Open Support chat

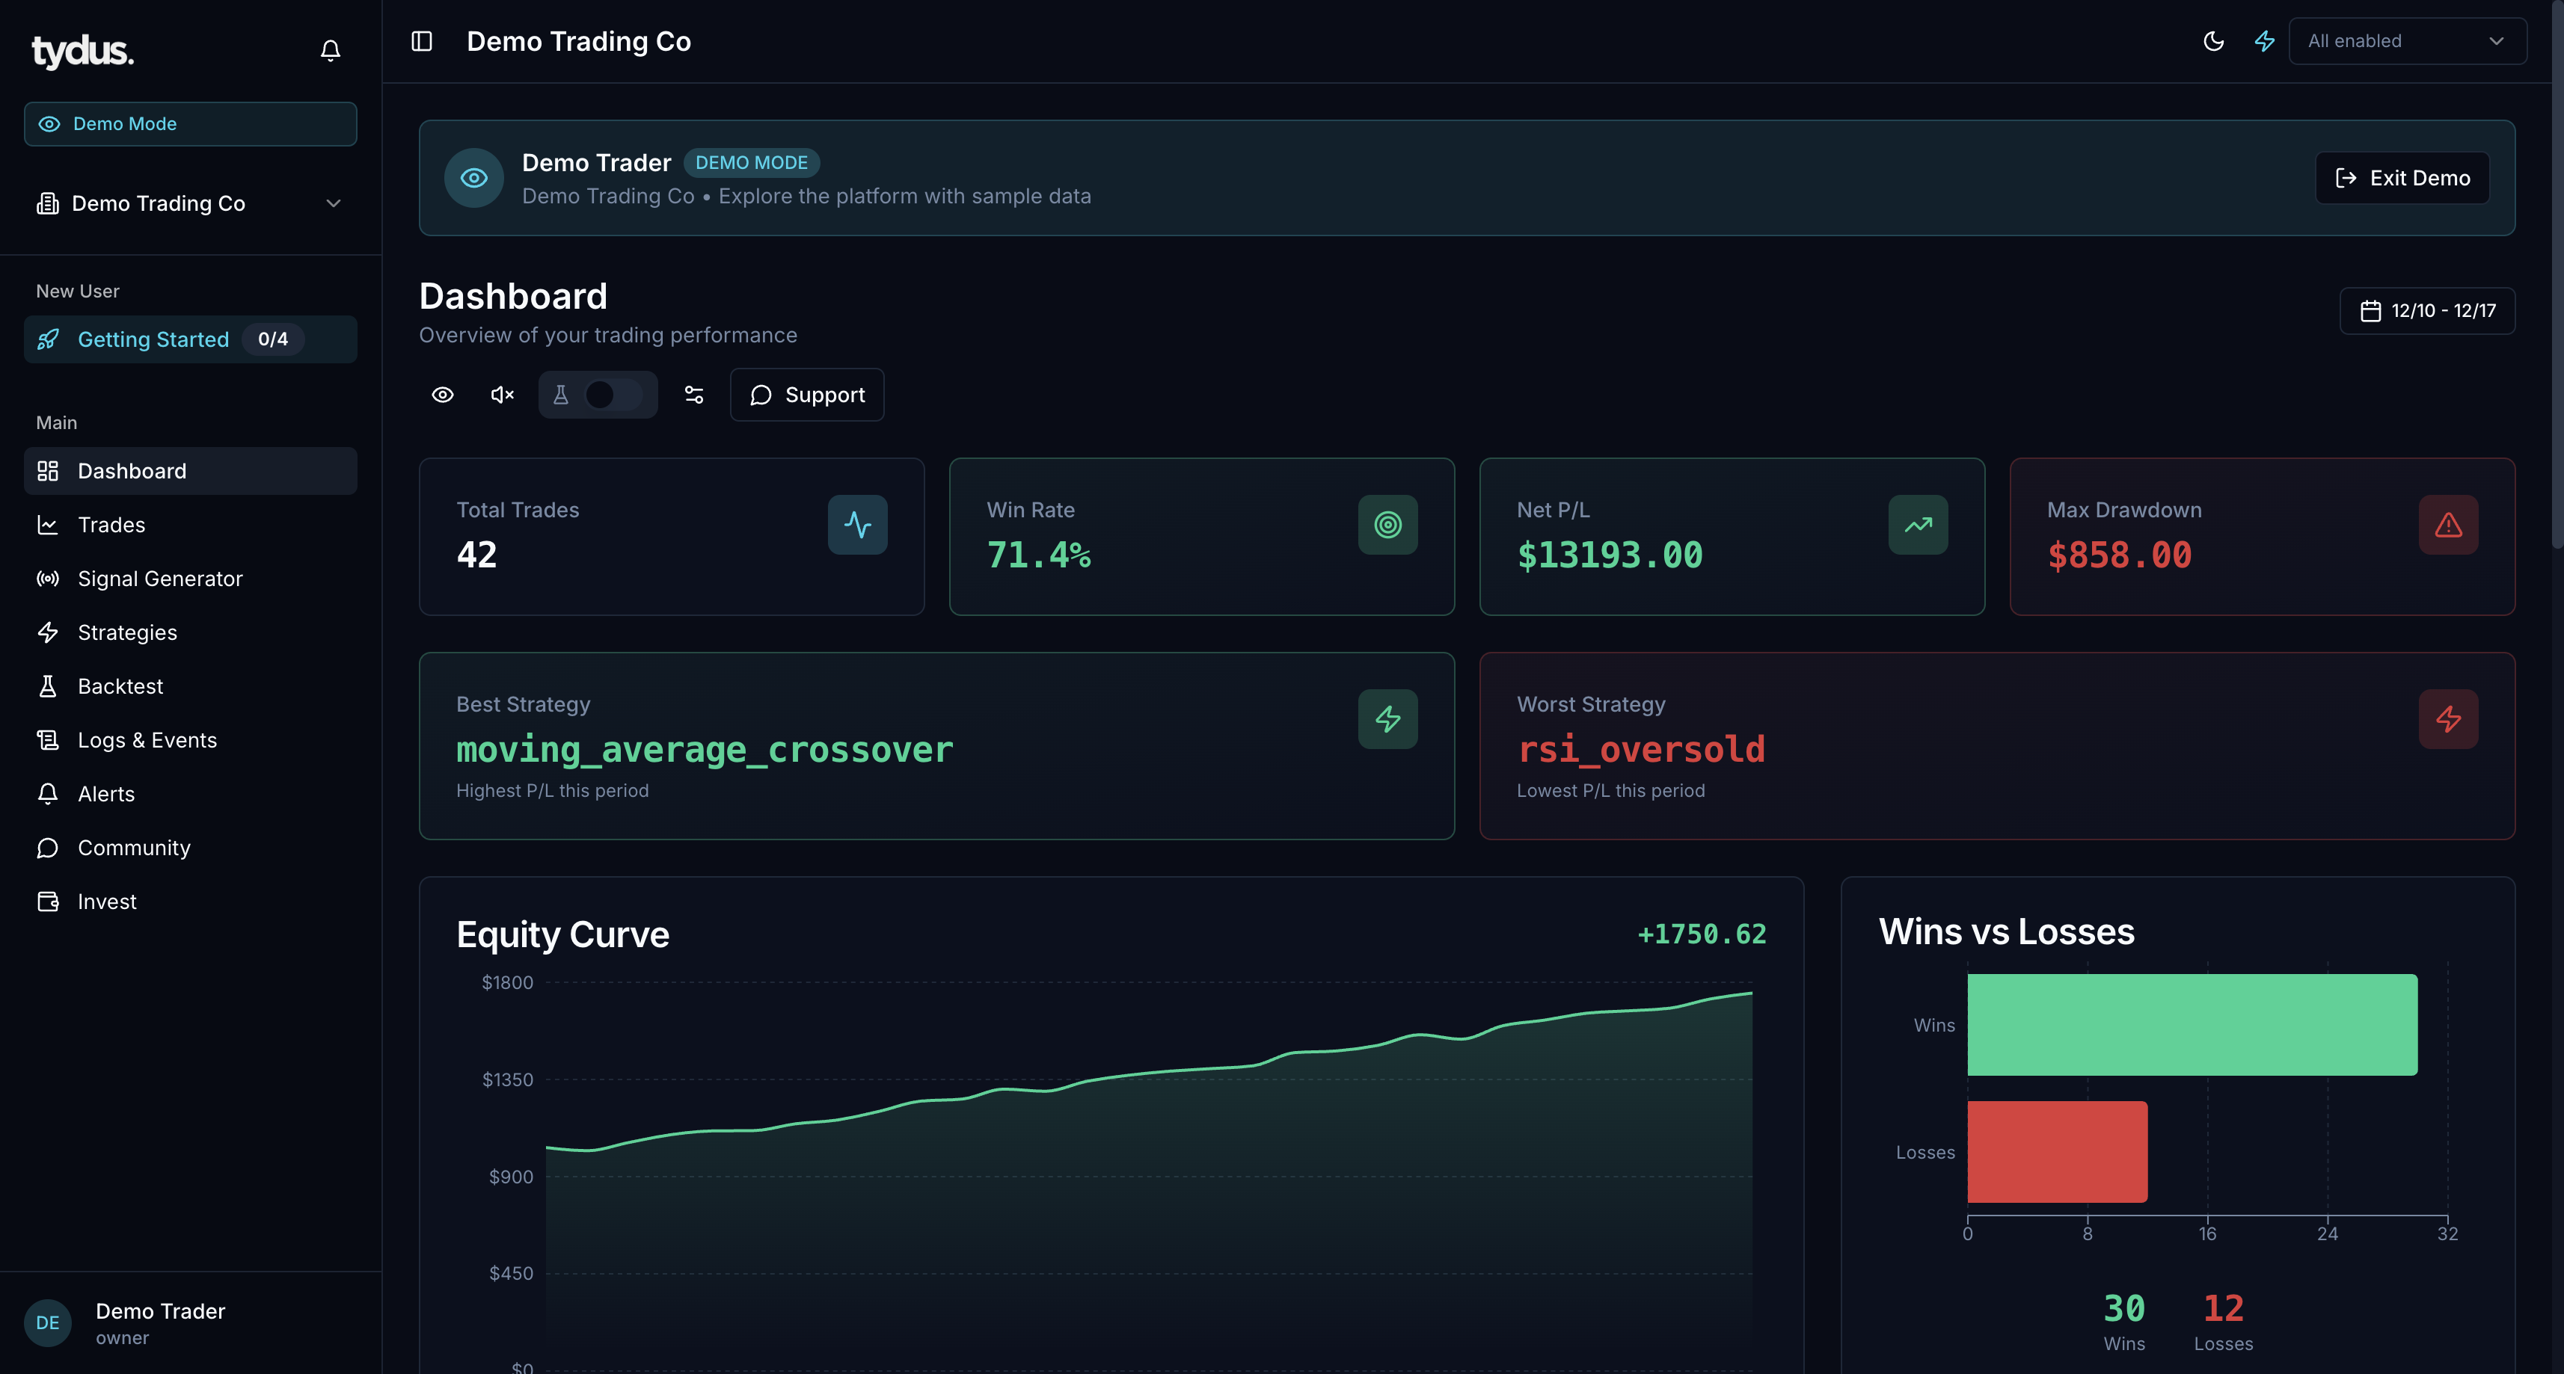pos(806,395)
